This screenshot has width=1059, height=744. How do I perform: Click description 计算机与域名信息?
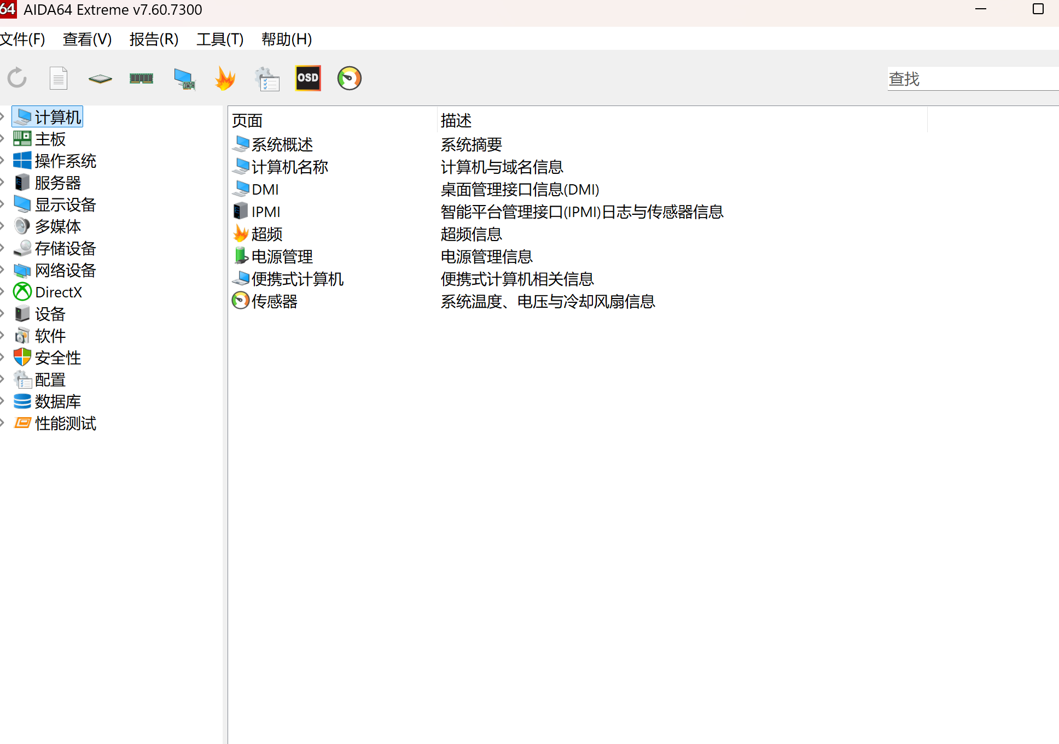502,167
